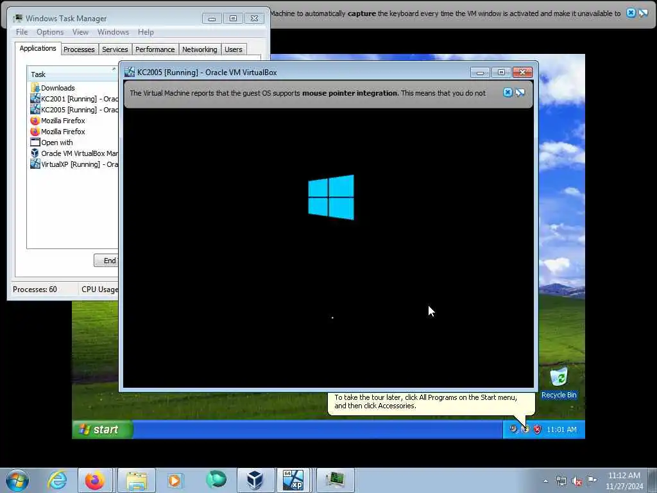
Task: Click the XP guest start button
Action: tap(103, 429)
